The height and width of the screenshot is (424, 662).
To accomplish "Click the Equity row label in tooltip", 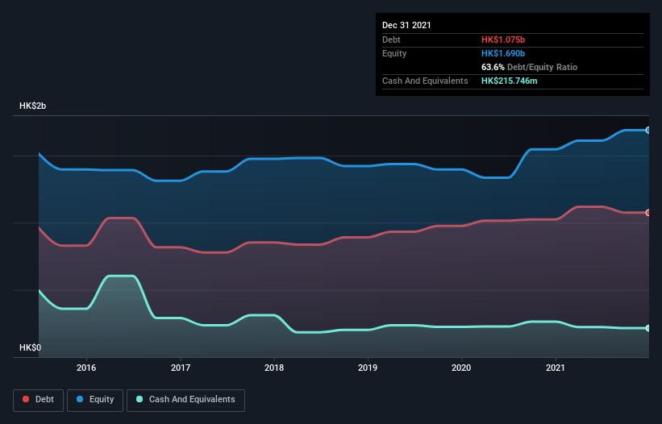I will [x=394, y=53].
